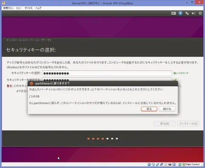Click the 警告: warning text
The height and width of the screenshot is (168, 205).
coord(10,86)
